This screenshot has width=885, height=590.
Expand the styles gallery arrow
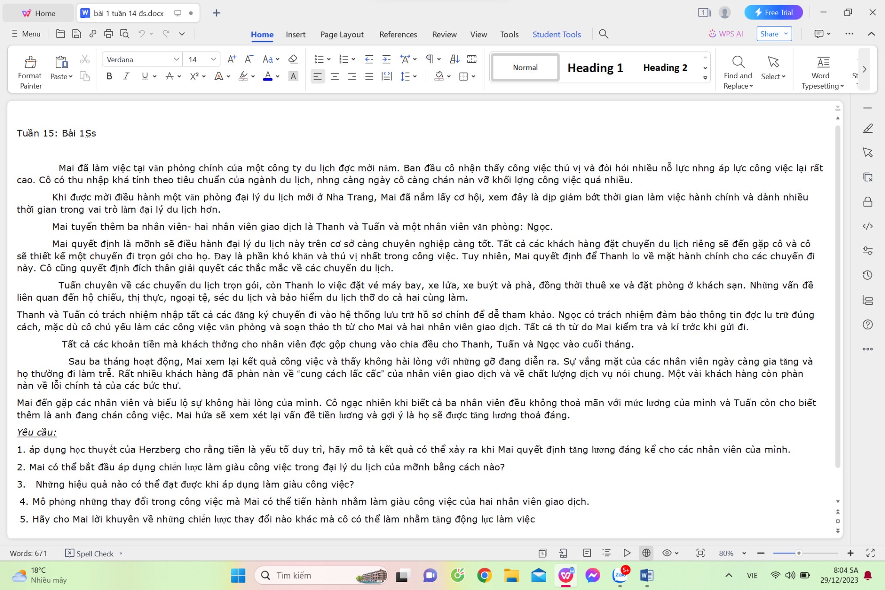705,78
